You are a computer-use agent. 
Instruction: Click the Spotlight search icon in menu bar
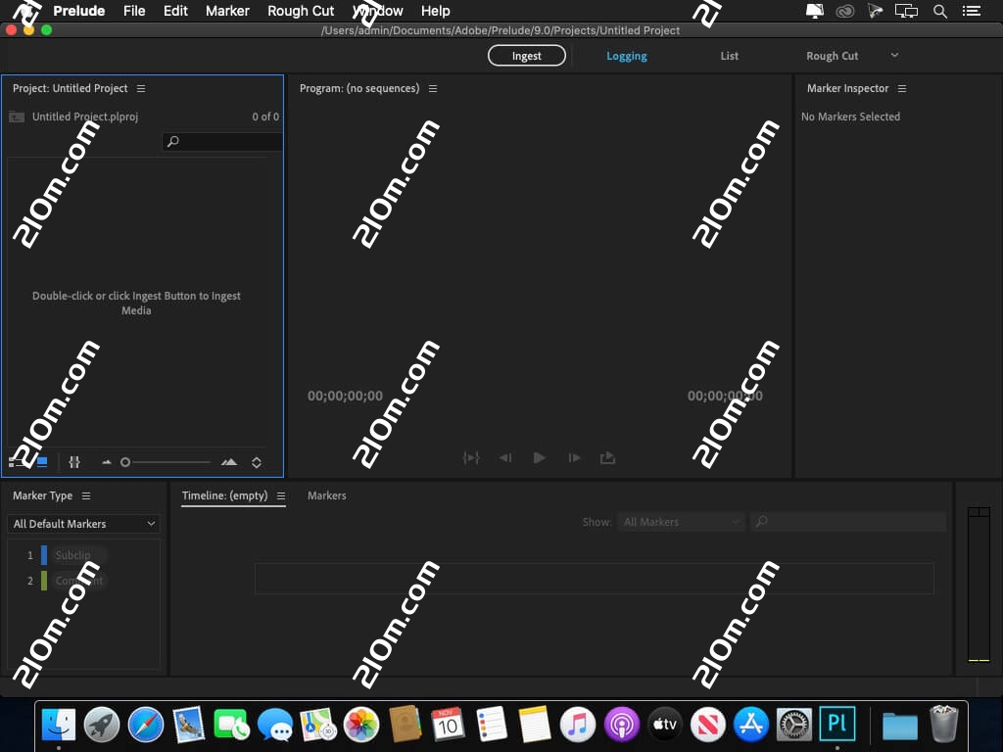click(939, 11)
